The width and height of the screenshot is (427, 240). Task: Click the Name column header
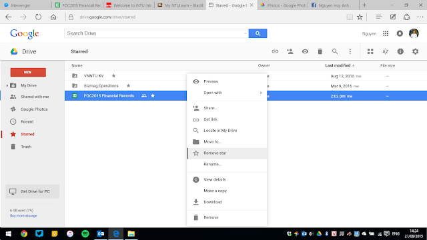77,65
